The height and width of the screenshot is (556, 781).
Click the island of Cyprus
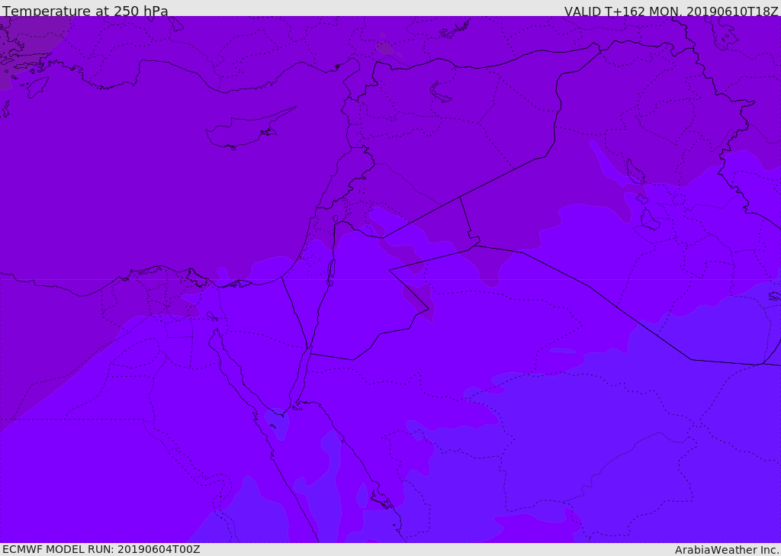coord(249,130)
